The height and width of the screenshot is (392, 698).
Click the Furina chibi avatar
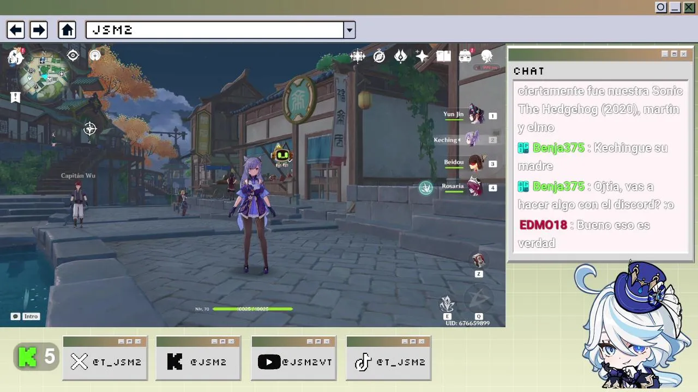coord(633,325)
